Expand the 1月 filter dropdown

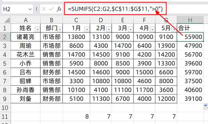coord(87,29)
